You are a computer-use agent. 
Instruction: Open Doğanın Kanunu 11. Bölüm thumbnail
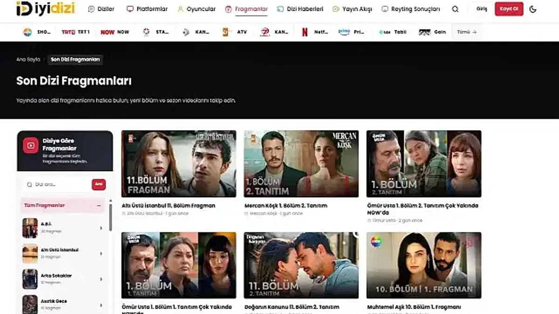pos(301,265)
